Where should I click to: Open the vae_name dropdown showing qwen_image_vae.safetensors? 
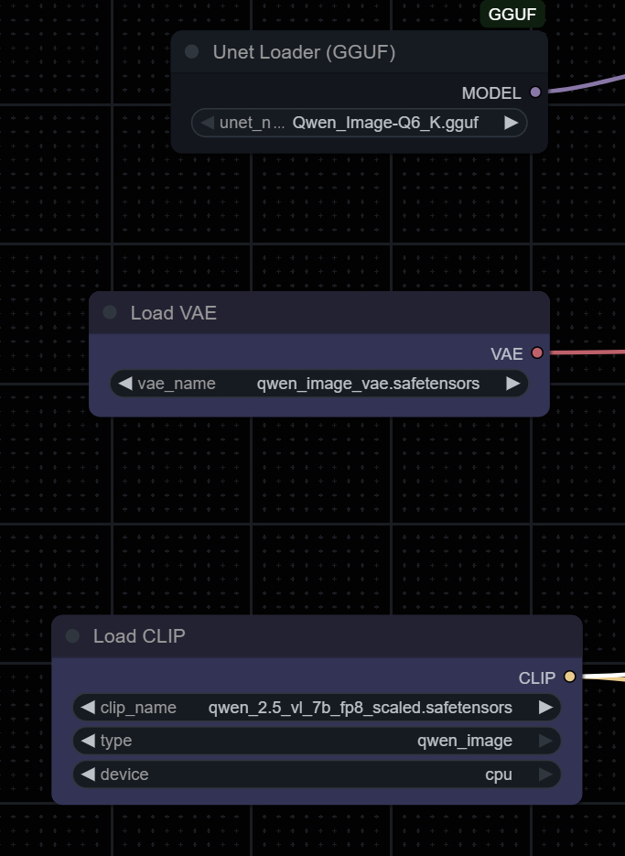click(319, 384)
